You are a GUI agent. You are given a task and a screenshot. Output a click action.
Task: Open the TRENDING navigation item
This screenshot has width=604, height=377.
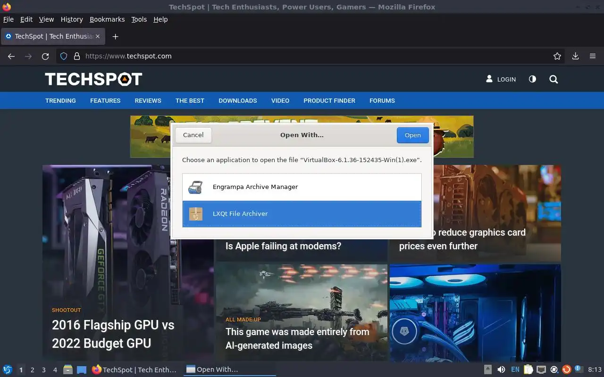point(60,101)
